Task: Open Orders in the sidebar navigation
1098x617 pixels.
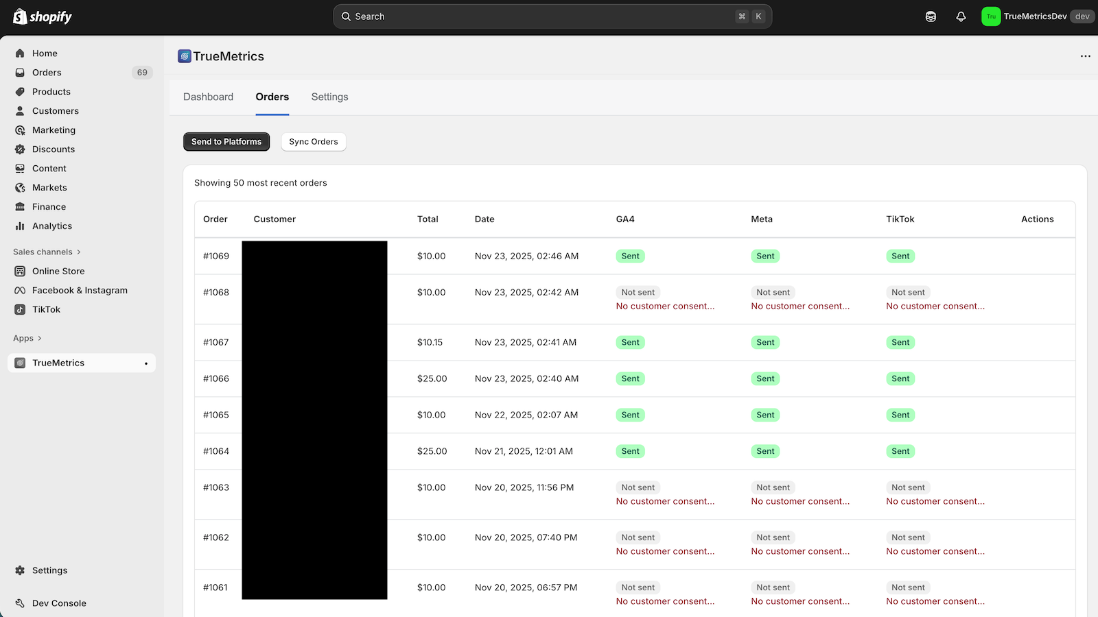Action: tap(47, 73)
